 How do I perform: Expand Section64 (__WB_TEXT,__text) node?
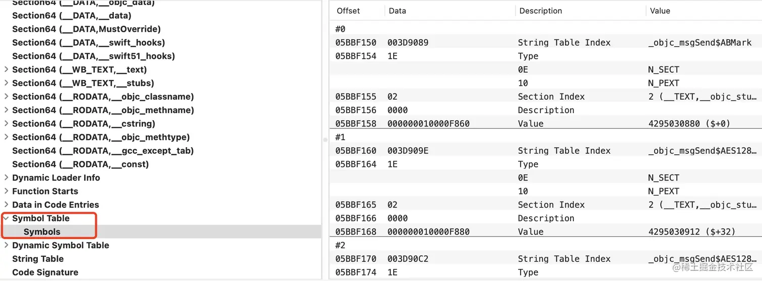(x=6, y=69)
